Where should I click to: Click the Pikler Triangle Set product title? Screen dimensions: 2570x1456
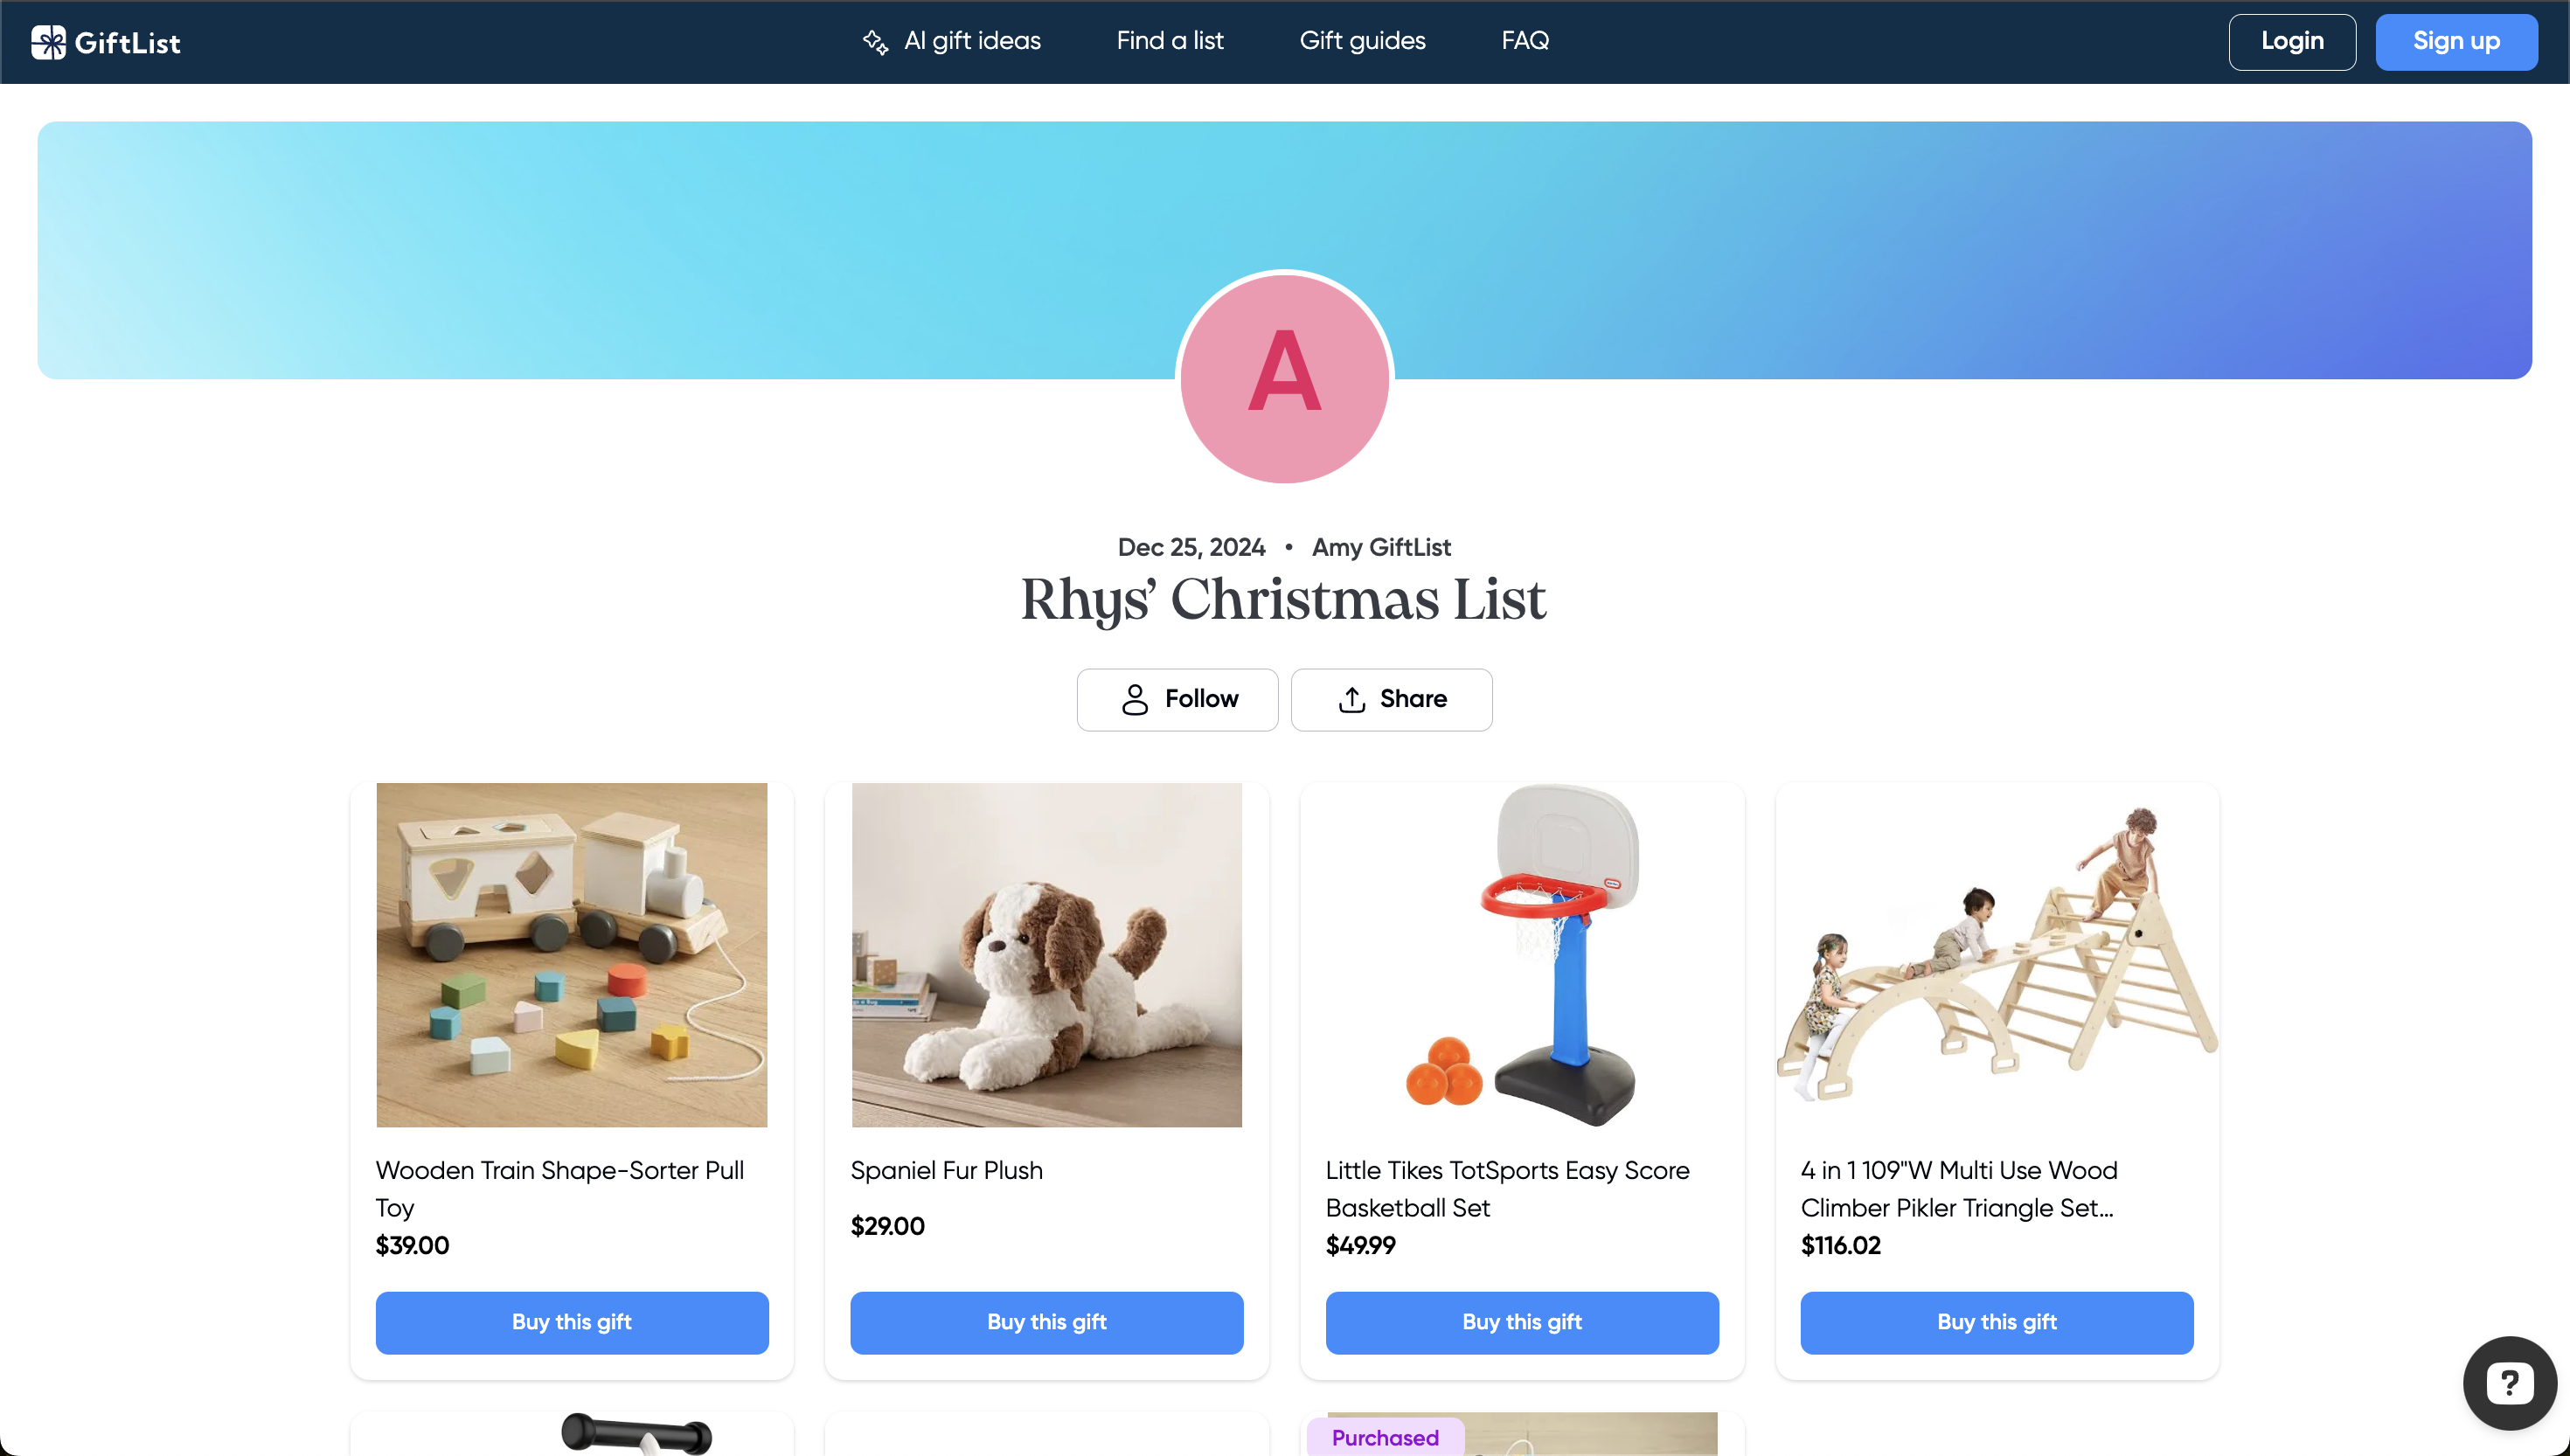click(x=1958, y=1189)
